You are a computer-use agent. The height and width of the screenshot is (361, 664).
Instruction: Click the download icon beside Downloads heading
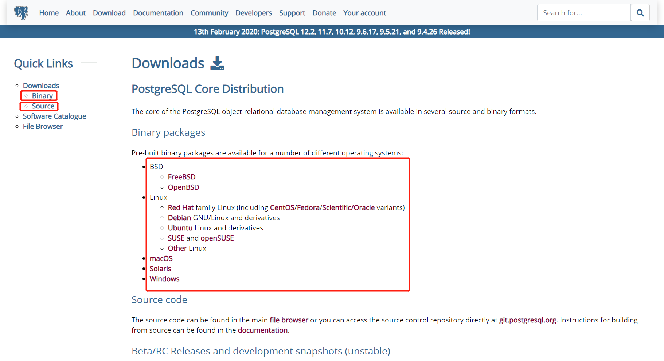218,63
